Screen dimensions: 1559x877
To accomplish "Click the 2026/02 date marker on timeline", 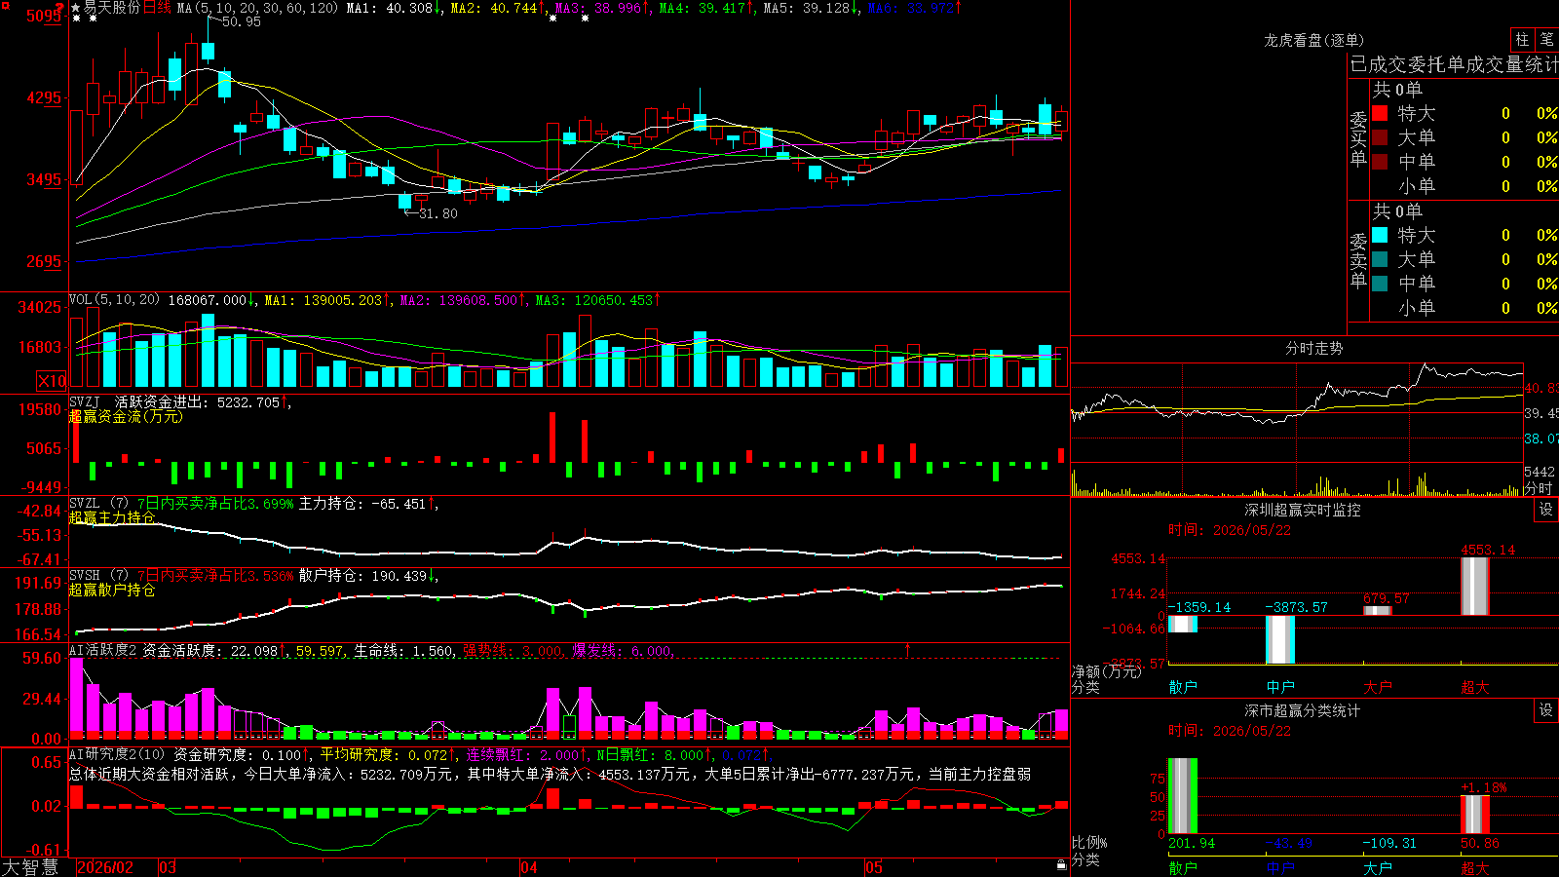I will click(105, 867).
